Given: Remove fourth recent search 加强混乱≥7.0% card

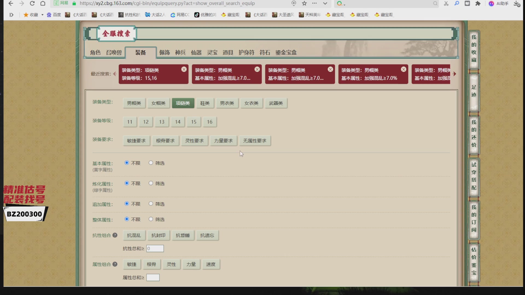Looking at the screenshot, I should coord(404,69).
